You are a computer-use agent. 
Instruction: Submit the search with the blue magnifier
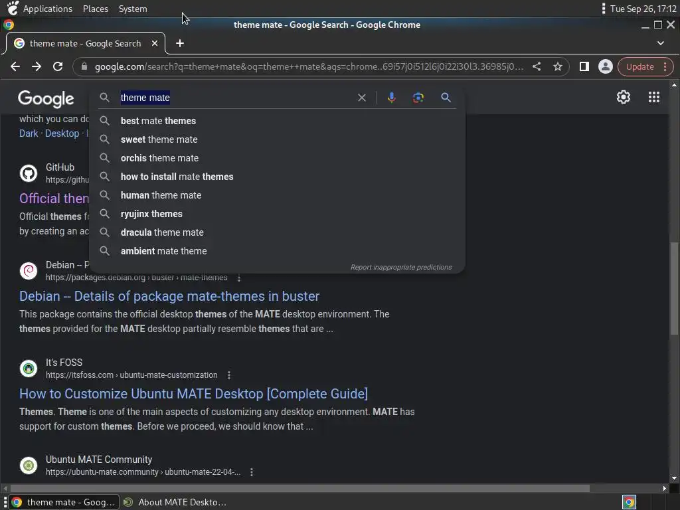point(446,98)
